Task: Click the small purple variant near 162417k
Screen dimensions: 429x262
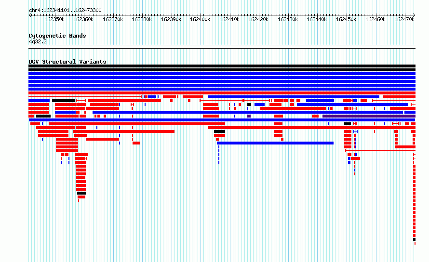Action: click(x=249, y=116)
